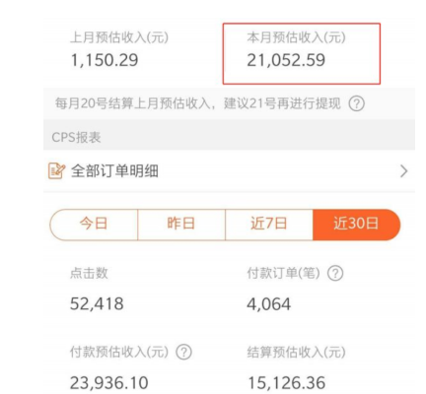Choose the 近7日 range
Viewport: 426px width, 394px height.
269,225
